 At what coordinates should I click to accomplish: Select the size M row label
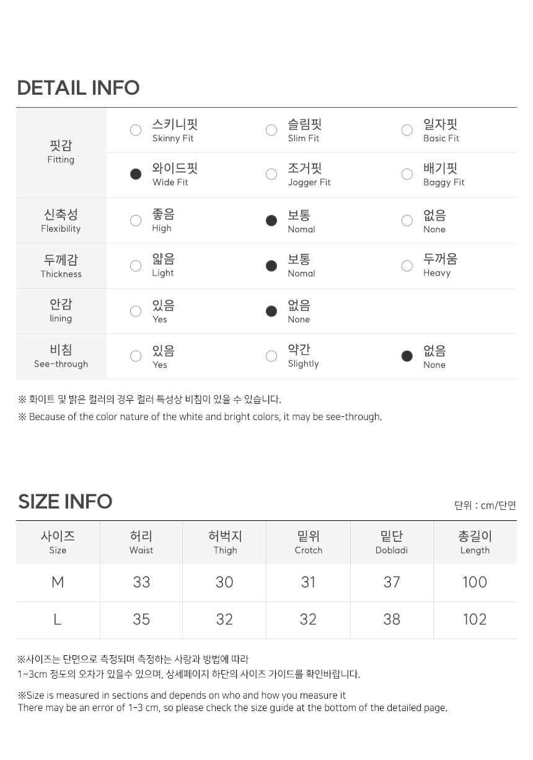pyautogui.click(x=58, y=582)
